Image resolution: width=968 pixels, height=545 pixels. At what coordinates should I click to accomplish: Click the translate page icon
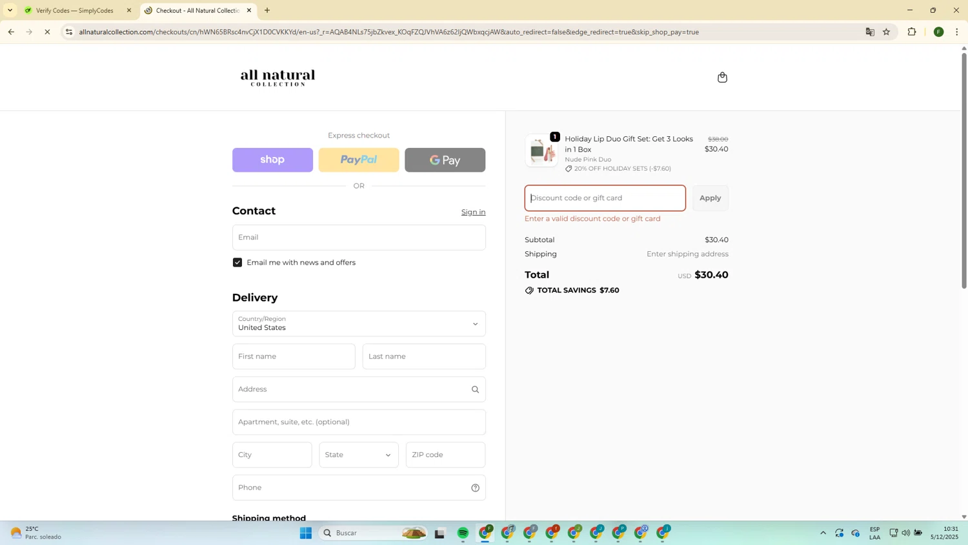pyautogui.click(x=870, y=32)
